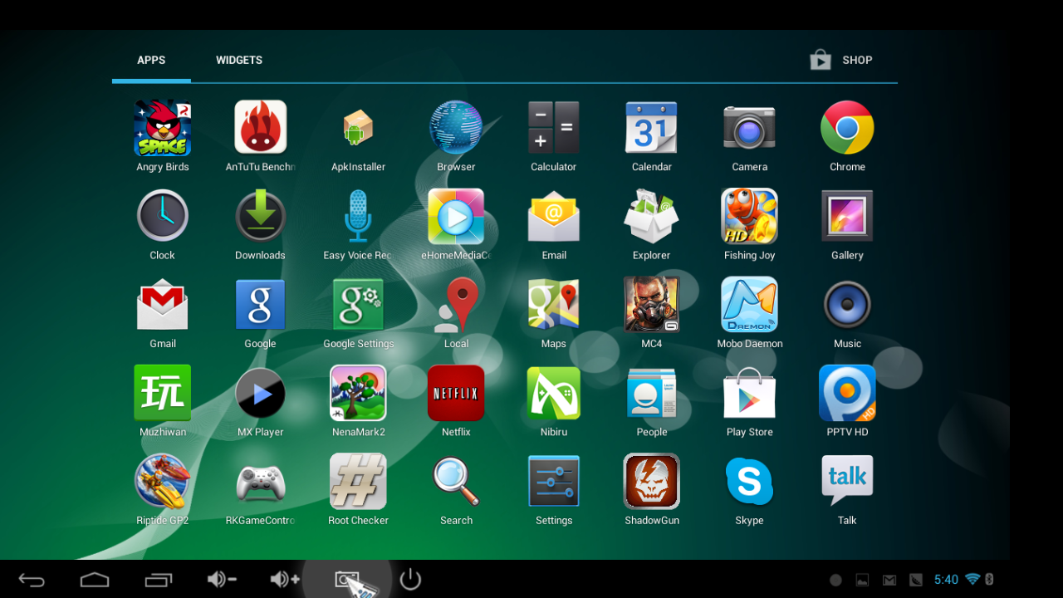Show recent apps from navigation bar

(x=158, y=580)
